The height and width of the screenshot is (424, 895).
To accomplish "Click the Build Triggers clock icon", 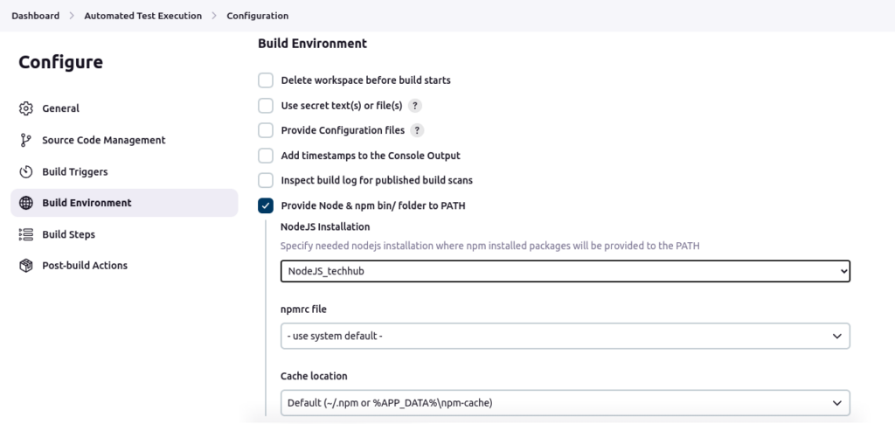I will click(26, 171).
